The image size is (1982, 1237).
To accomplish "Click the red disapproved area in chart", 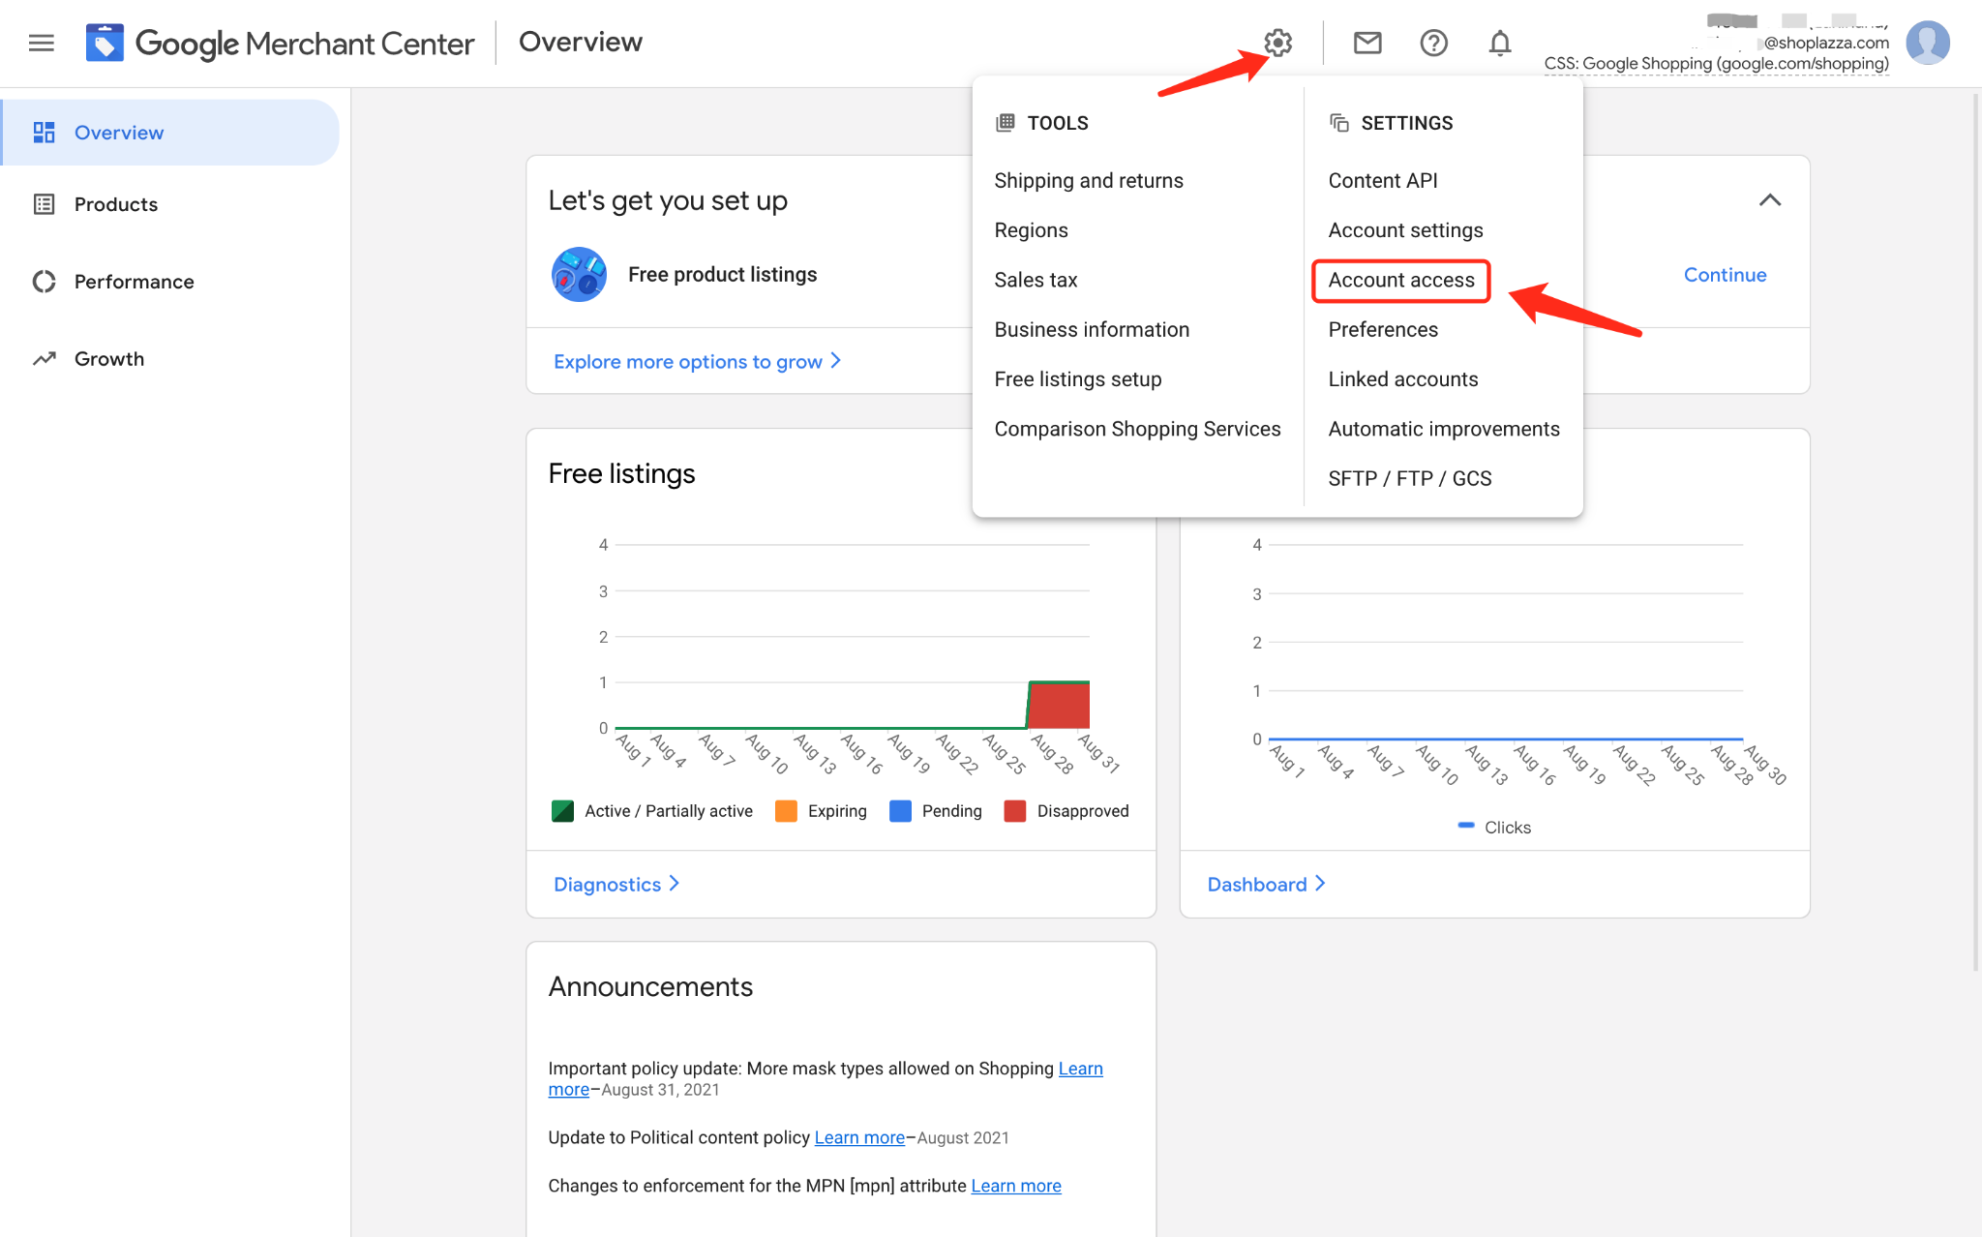I will pyautogui.click(x=1060, y=706).
